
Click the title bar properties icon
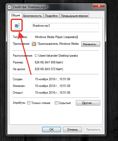tap(9, 7)
